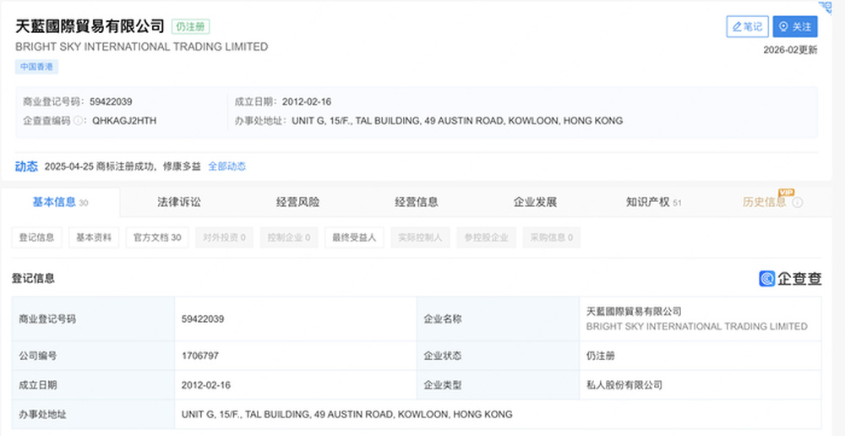
Task: Click the 最终受益人 chip
Action: click(354, 237)
